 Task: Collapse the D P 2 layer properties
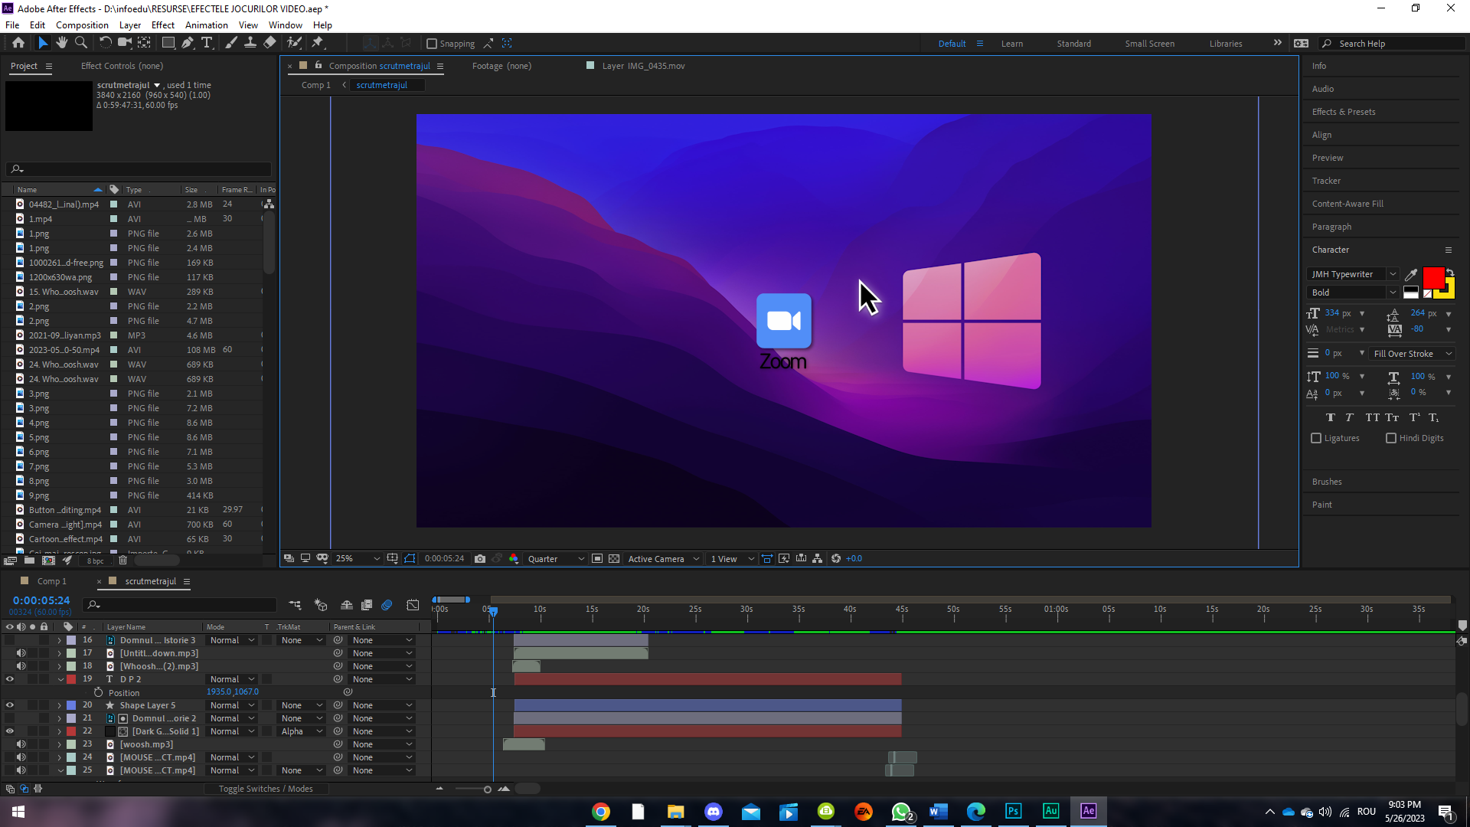[60, 679]
